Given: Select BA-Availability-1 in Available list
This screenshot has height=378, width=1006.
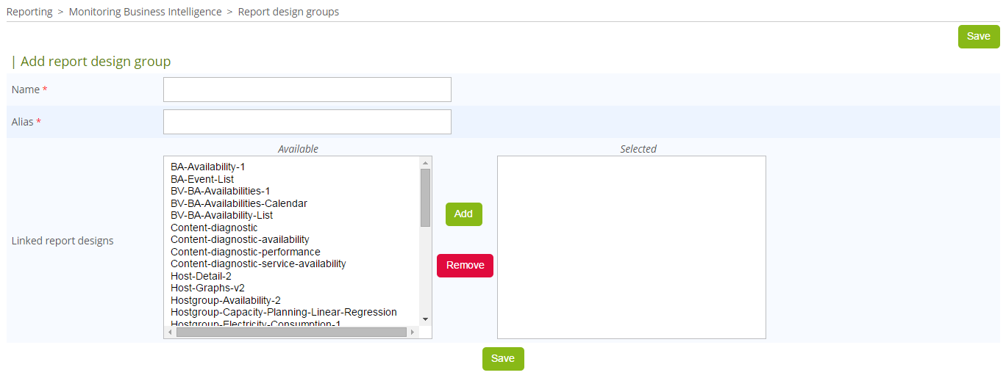Looking at the screenshot, I should [x=207, y=167].
